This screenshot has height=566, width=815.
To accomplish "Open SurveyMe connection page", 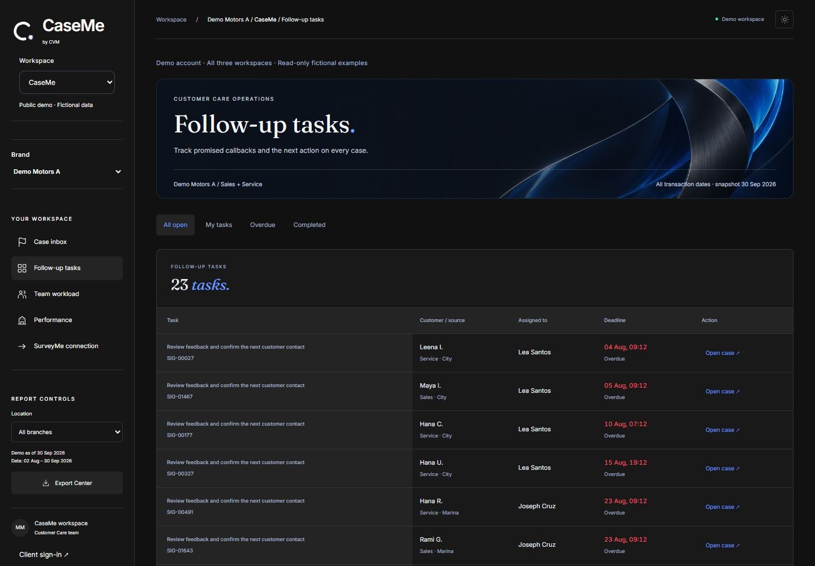I will point(67,346).
